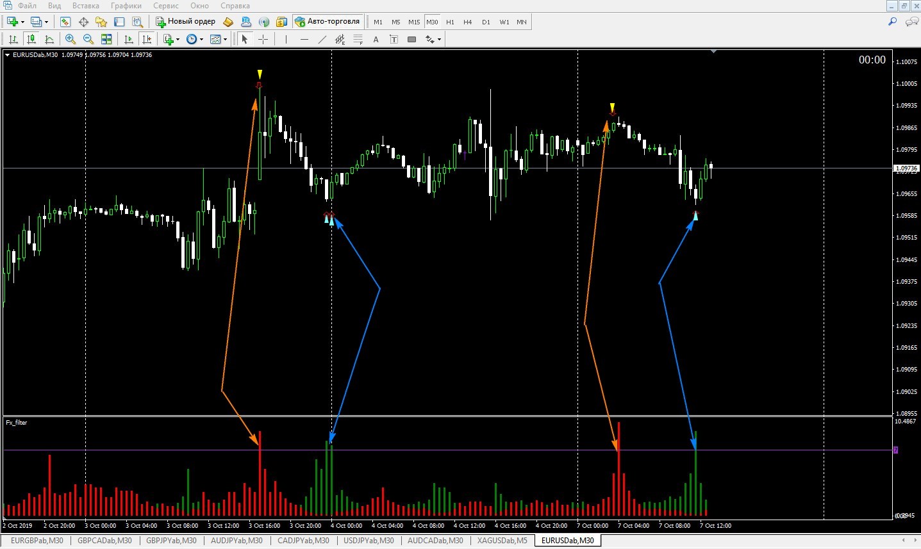Expand the Profiles dropdown arrow
The width and height of the screenshot is (921, 549).
[46, 22]
